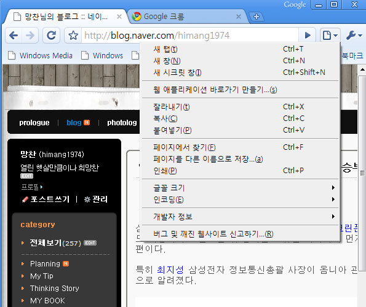The height and width of the screenshot is (307, 366).
Task: Select 인쇄 print menu item
Action: (x=240, y=171)
